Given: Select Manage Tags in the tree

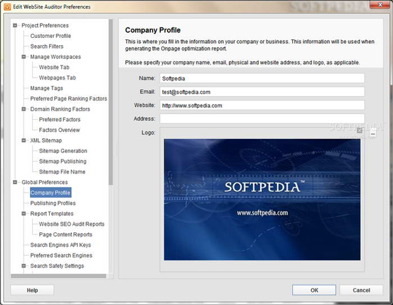Looking at the screenshot, I should coord(47,88).
